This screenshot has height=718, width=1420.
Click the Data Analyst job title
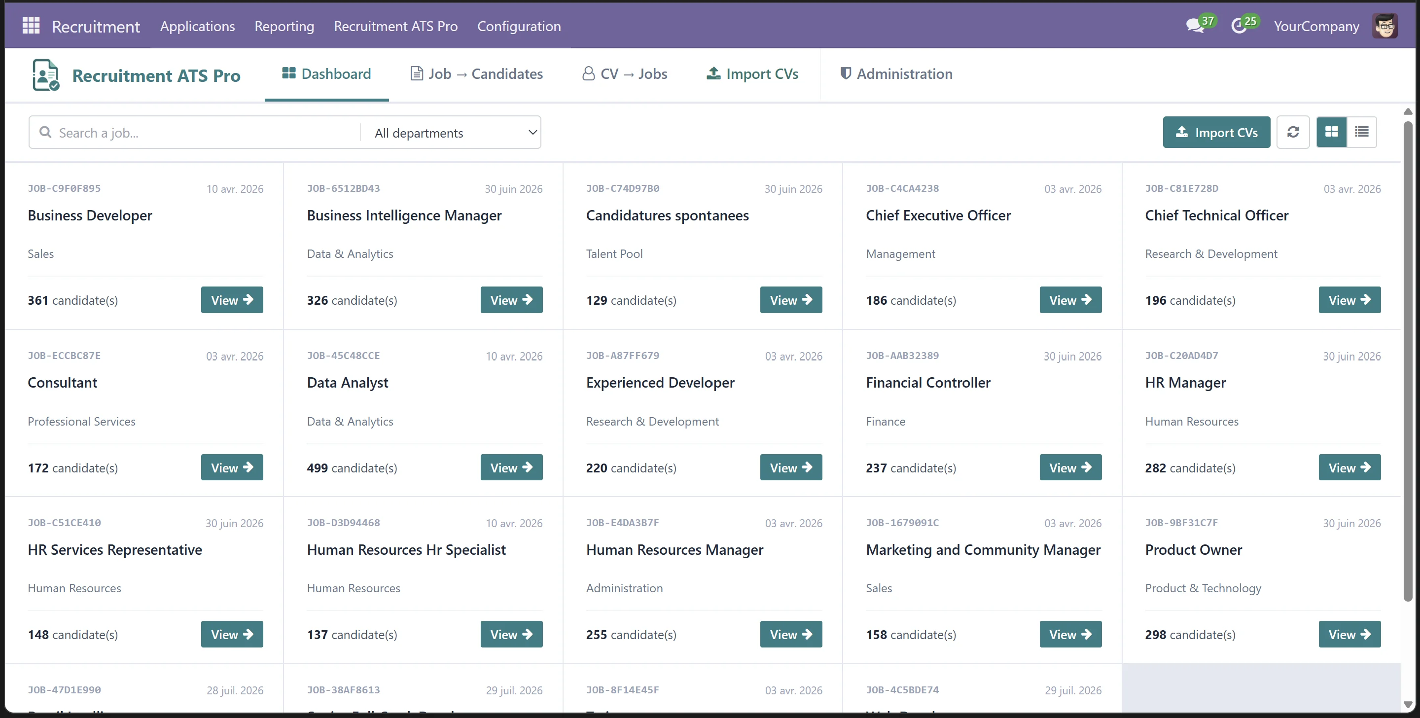click(x=347, y=383)
